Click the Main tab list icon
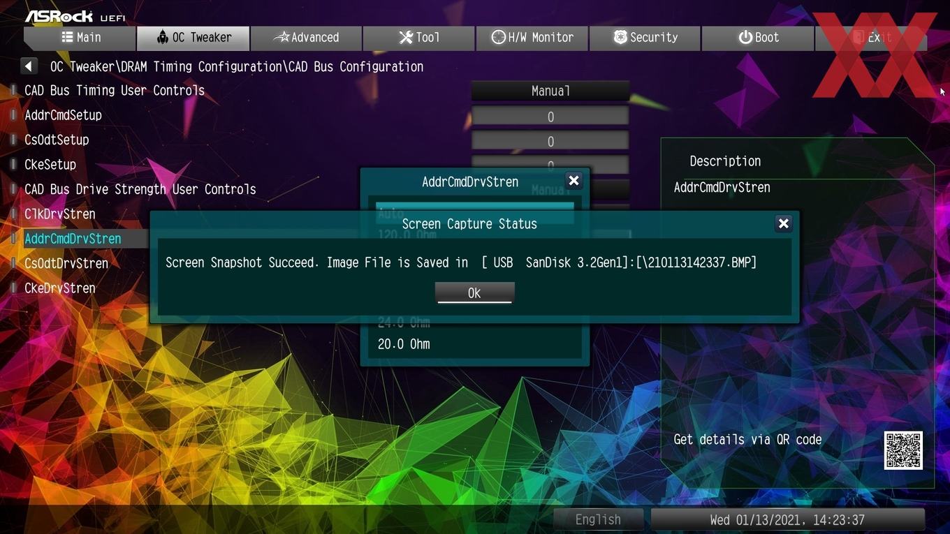This screenshot has height=534, width=950. tap(67, 37)
